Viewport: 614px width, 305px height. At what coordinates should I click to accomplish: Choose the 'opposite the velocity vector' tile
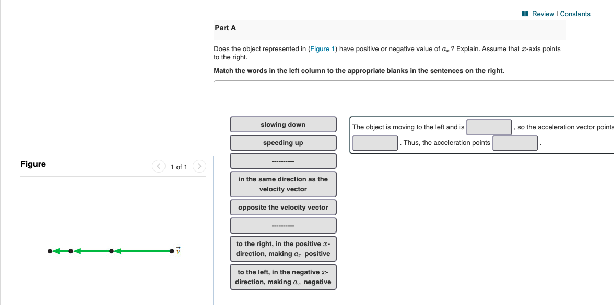(283, 207)
